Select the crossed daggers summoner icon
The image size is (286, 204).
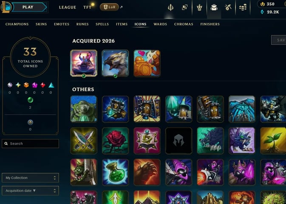pos(84,141)
